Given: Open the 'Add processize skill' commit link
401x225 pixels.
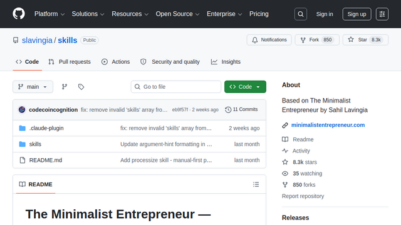Looking at the screenshot, I should 166,160.
